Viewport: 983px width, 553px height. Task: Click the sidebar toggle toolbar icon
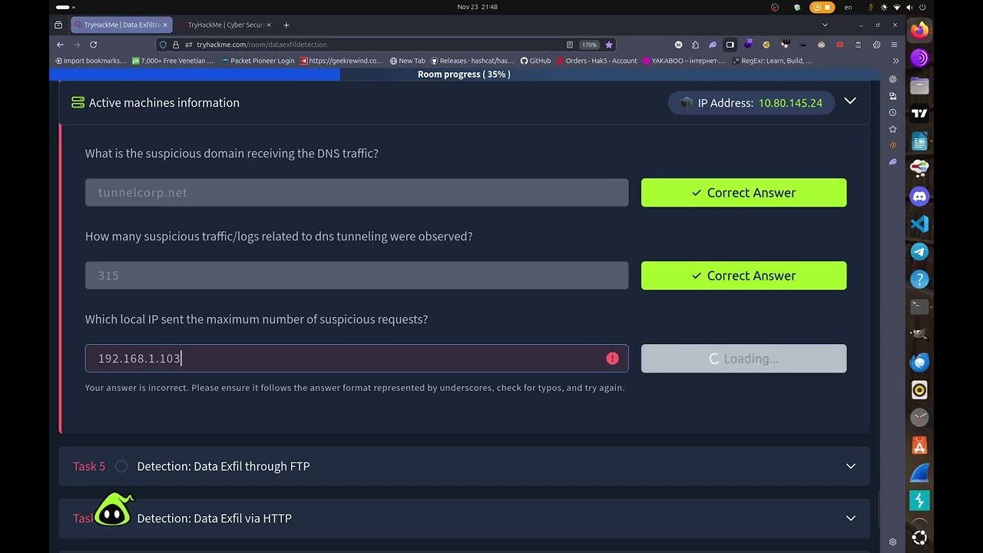(x=730, y=45)
